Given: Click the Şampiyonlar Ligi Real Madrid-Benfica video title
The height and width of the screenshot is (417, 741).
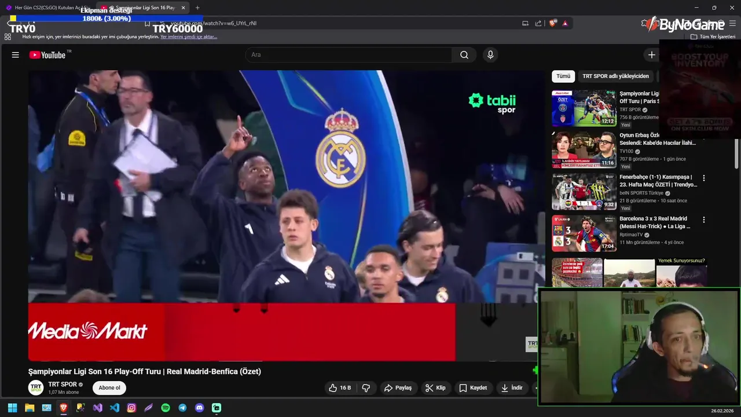Looking at the screenshot, I should [145, 372].
